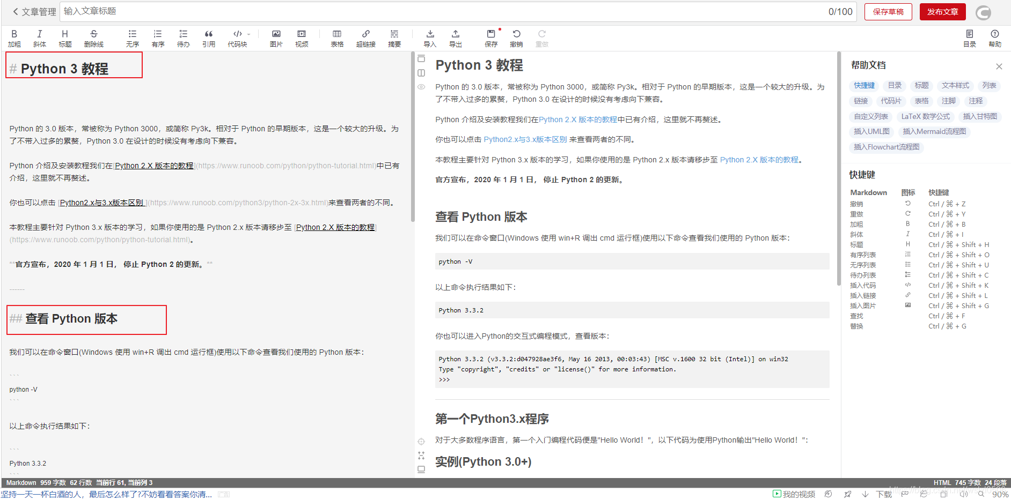Click the crosshair sync-scroll icon by preview
The width and height of the screenshot is (1011, 500).
(x=421, y=442)
